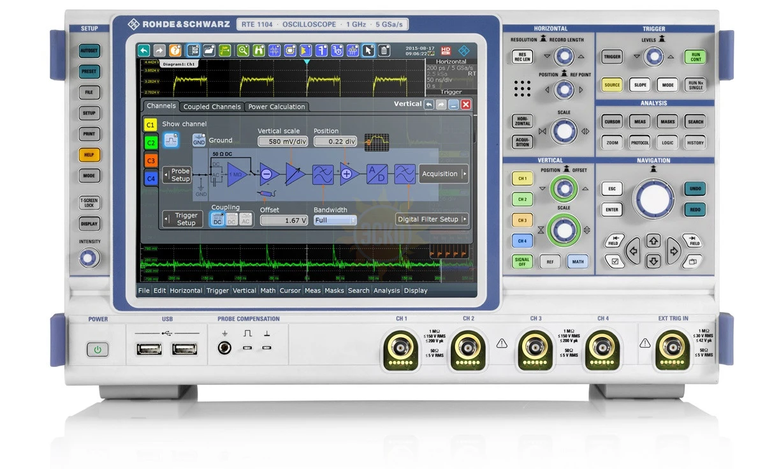Click the redo arrow in the screen toolbar
The image size is (765, 469).
159,50
